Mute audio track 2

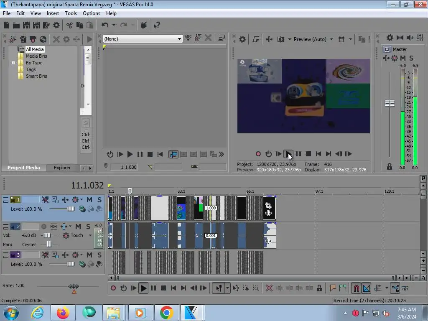coord(78,227)
